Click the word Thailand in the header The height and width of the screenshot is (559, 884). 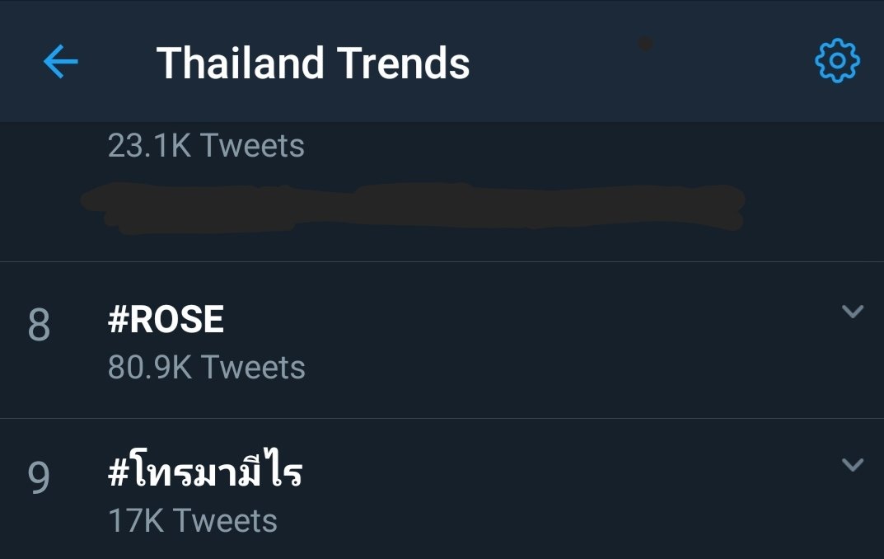click(241, 63)
